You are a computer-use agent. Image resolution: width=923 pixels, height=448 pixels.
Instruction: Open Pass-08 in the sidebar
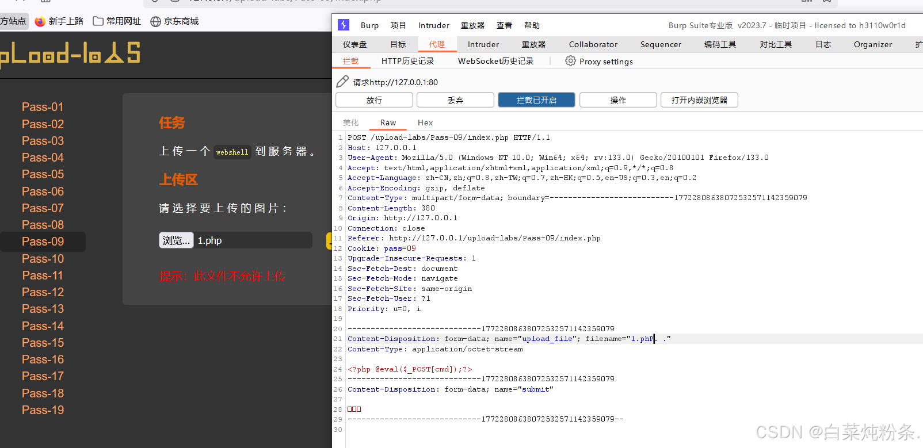(43, 225)
